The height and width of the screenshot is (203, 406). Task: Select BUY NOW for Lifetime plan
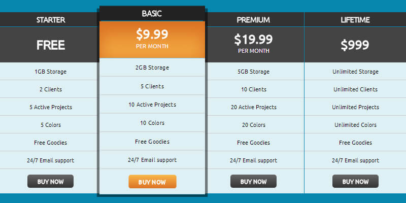tap(355, 181)
